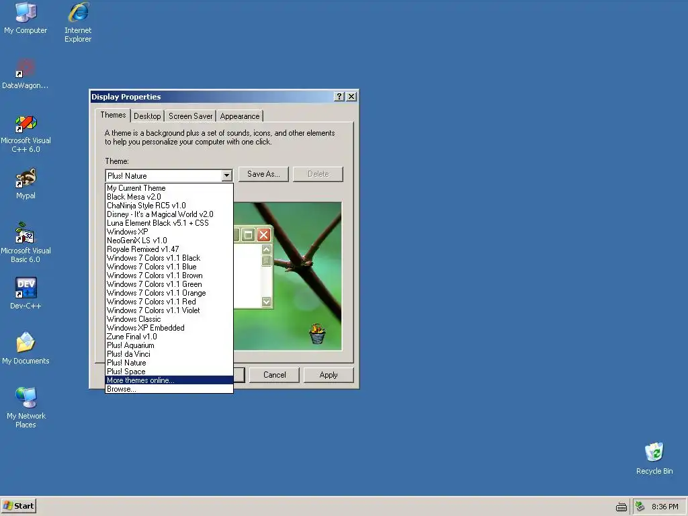This screenshot has height=516, width=688.
Task: Choose NeoGeniX LS v1.0 theme
Action: [169, 241]
